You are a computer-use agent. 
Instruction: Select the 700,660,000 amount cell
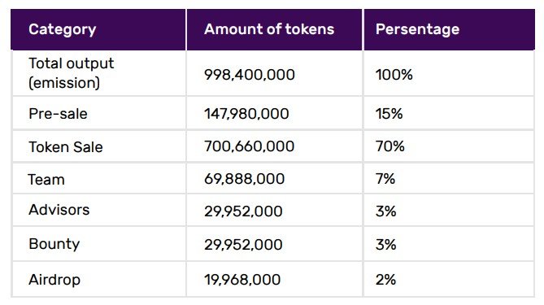(x=274, y=146)
